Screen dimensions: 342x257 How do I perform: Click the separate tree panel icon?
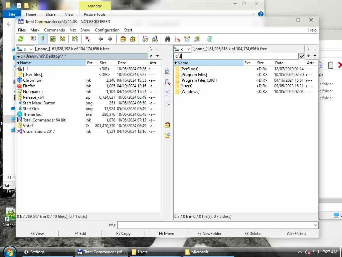(x=75, y=39)
